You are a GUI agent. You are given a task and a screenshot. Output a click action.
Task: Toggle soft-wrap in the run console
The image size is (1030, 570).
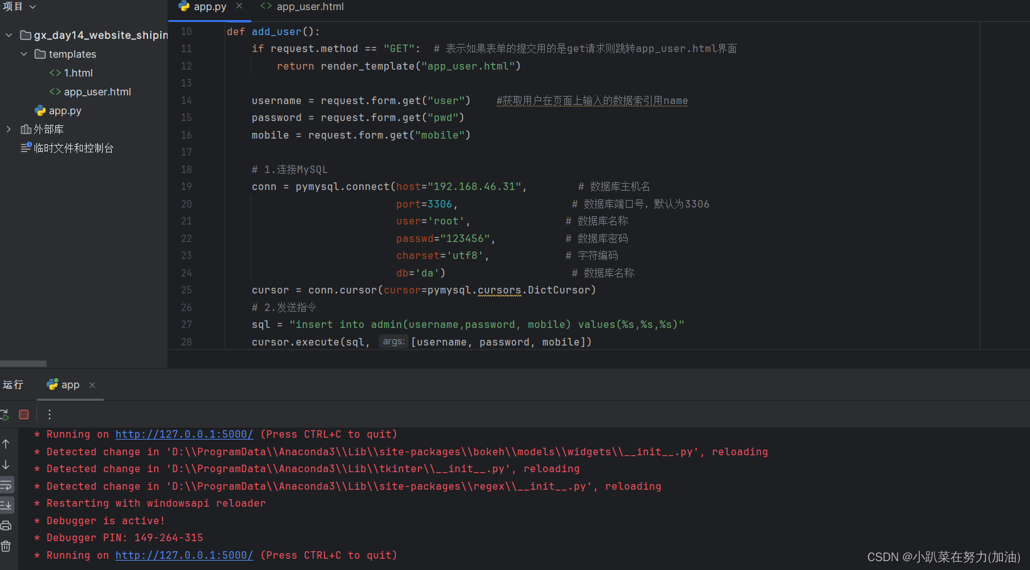click(6, 485)
